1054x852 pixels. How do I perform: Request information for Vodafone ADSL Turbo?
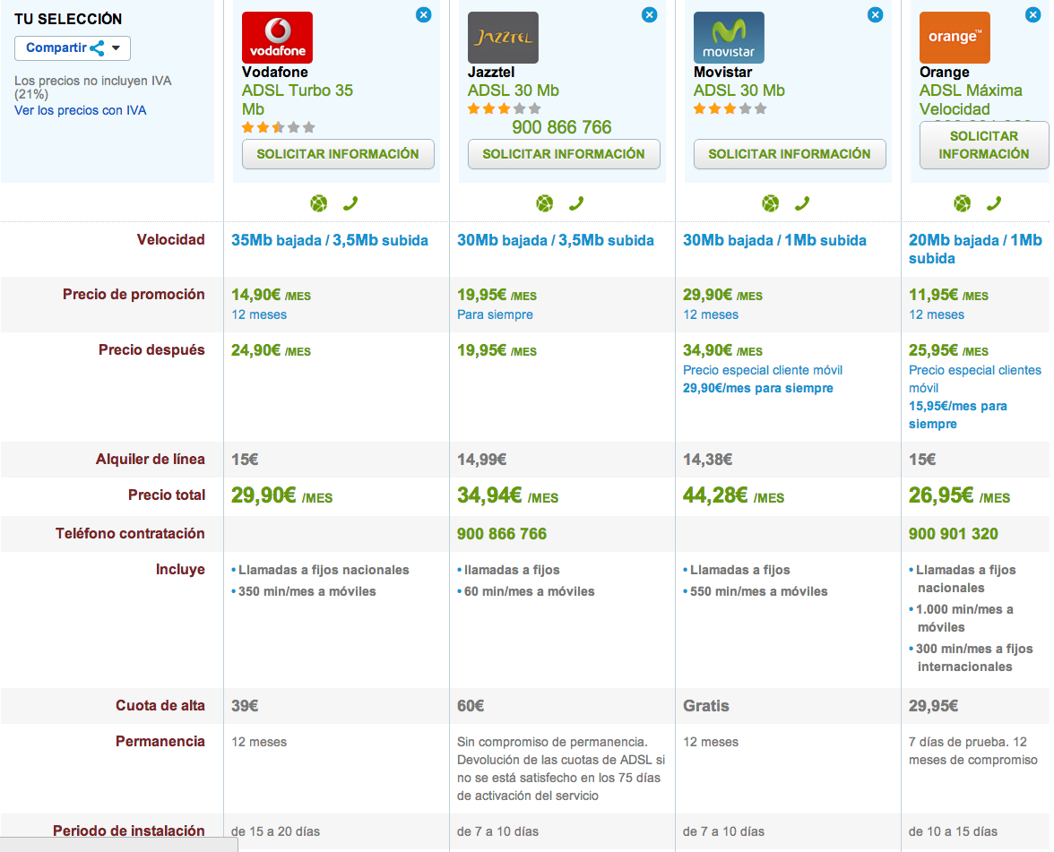338,154
